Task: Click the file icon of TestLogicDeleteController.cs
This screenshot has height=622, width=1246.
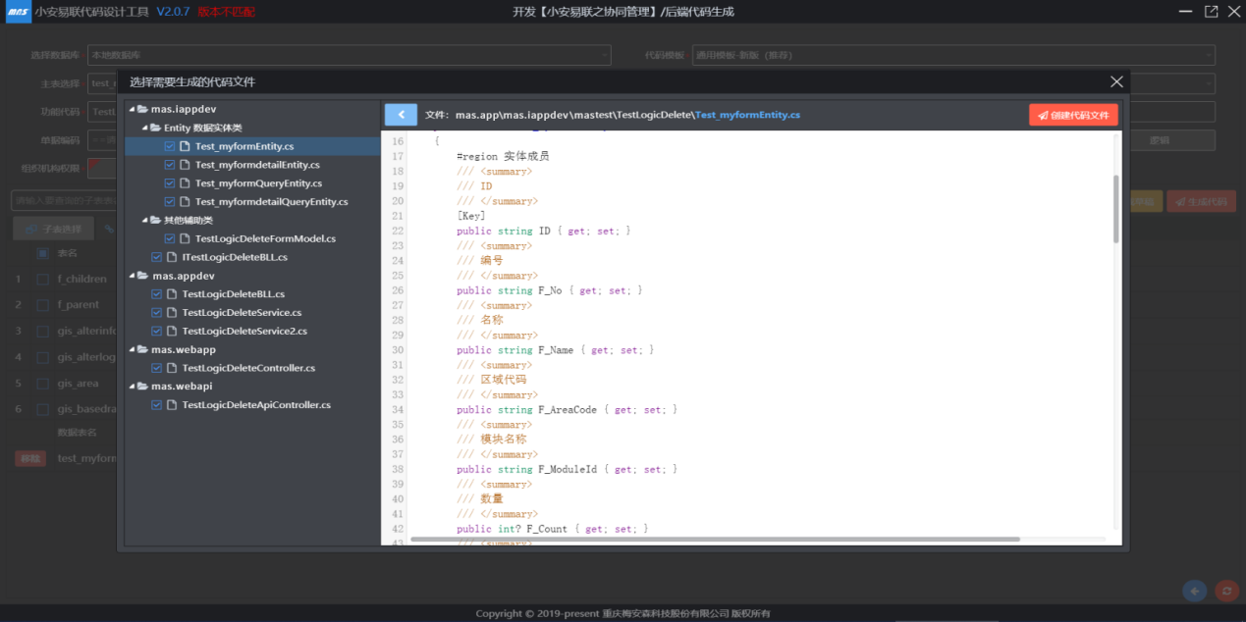Action: 172,369
